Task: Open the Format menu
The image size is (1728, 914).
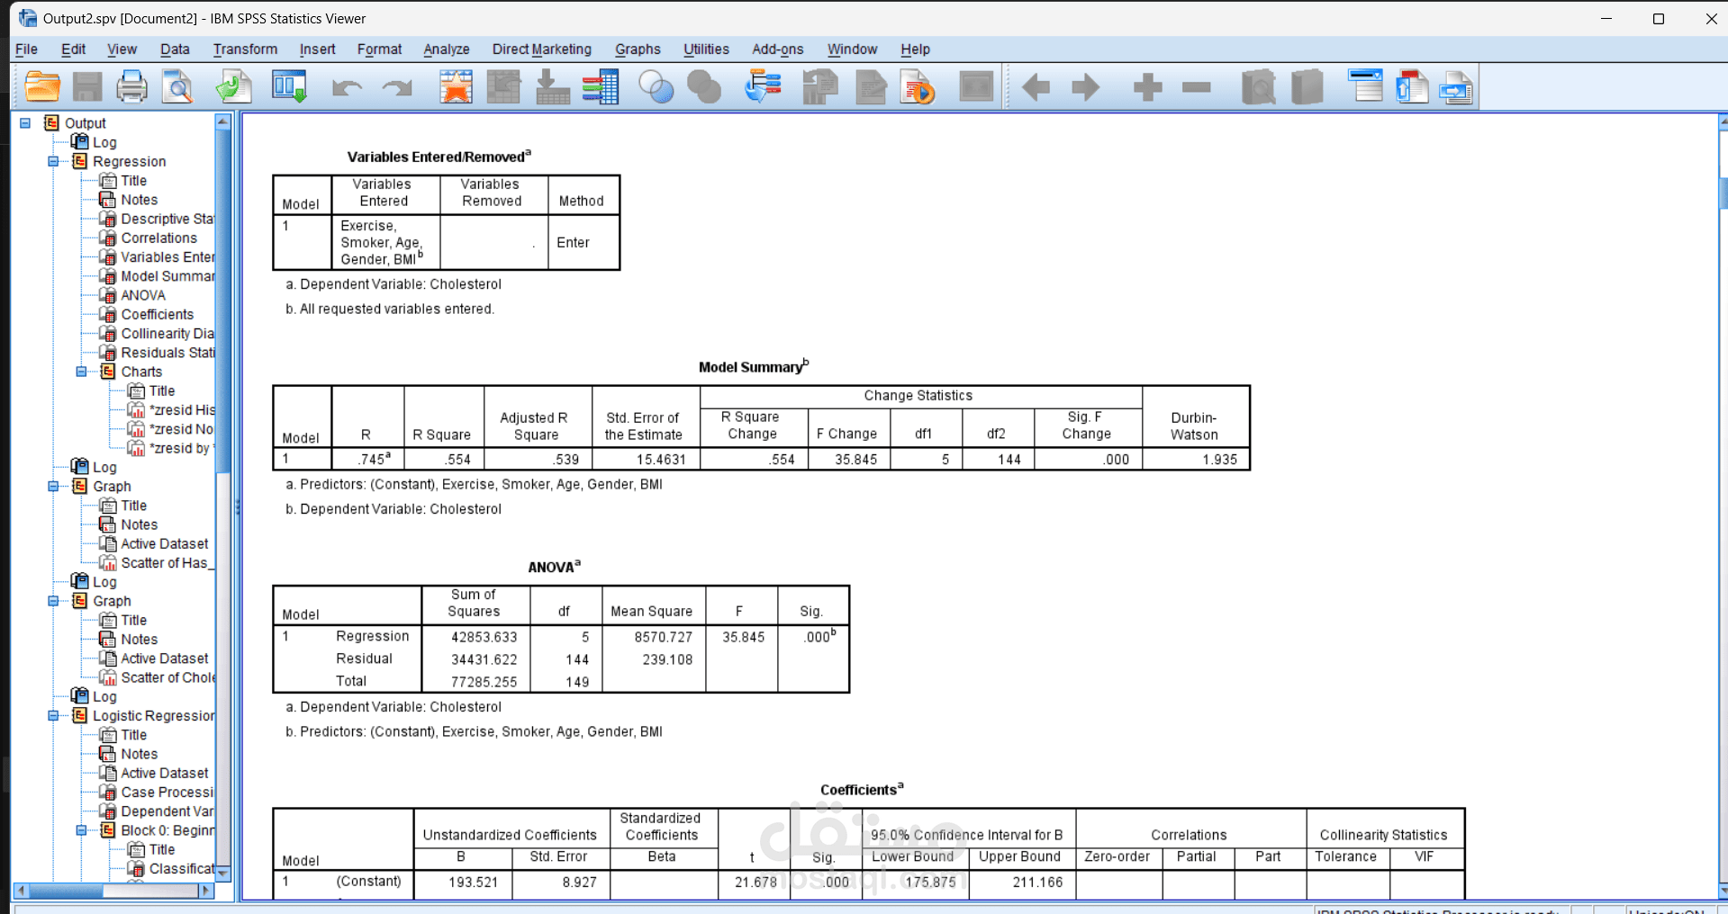Action: click(x=379, y=49)
